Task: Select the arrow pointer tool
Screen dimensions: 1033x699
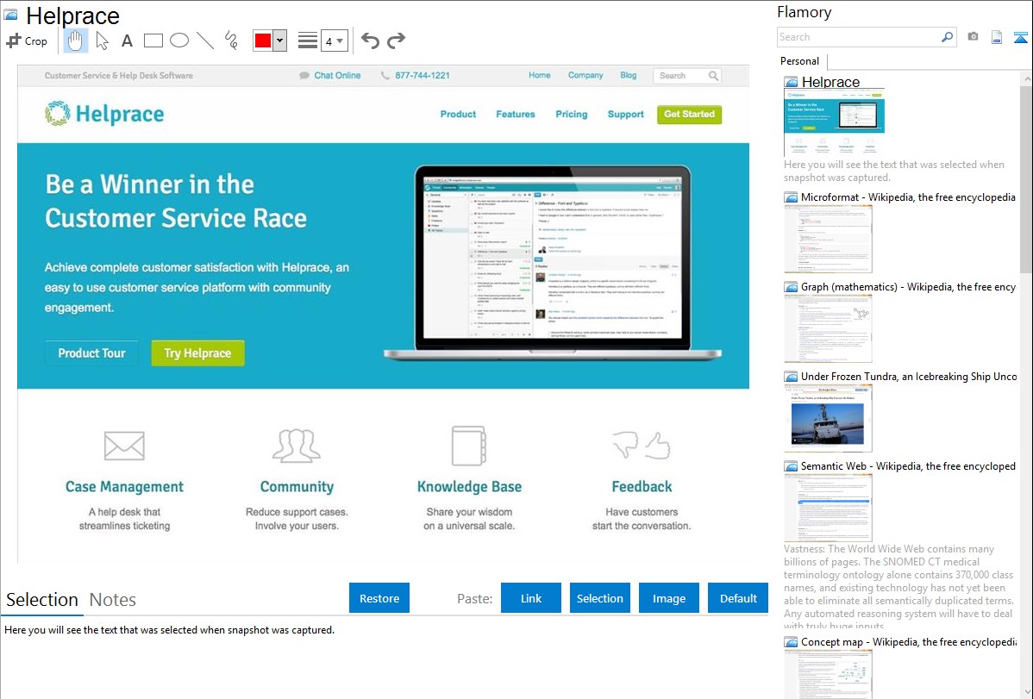Action: [x=102, y=41]
